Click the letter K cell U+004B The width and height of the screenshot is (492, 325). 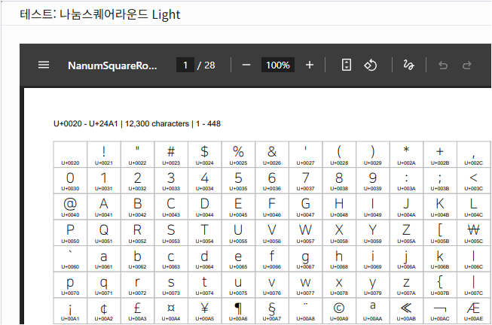click(x=440, y=207)
